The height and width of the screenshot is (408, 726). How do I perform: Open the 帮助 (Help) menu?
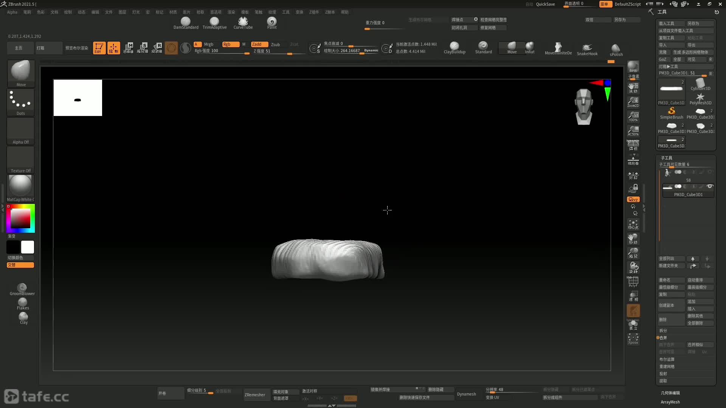(344, 12)
